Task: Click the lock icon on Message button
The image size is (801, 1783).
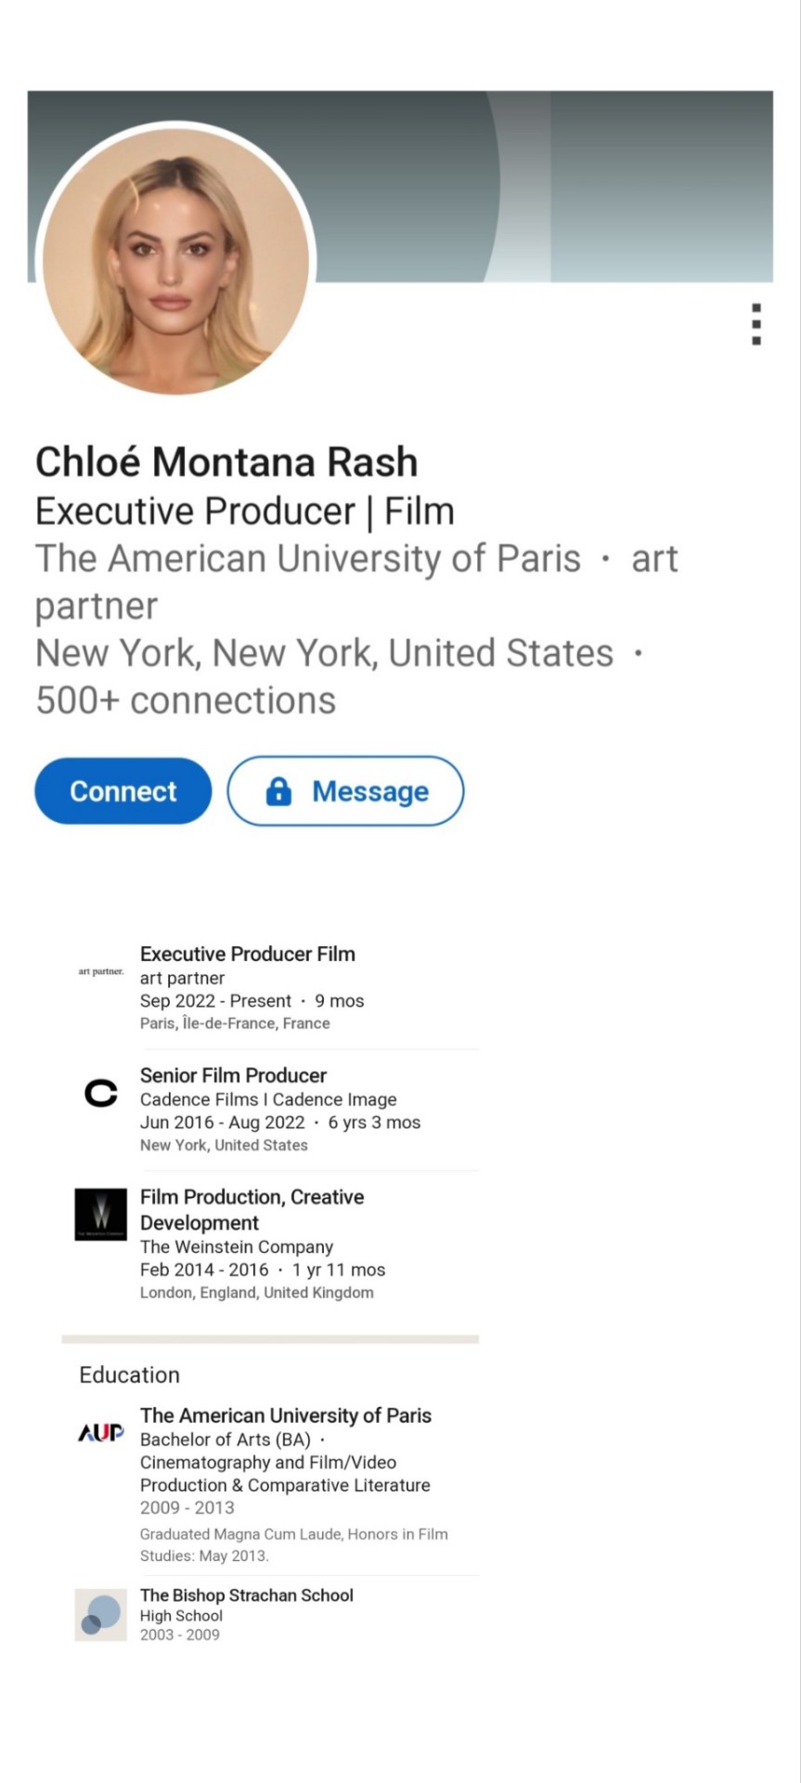Action: tap(278, 791)
